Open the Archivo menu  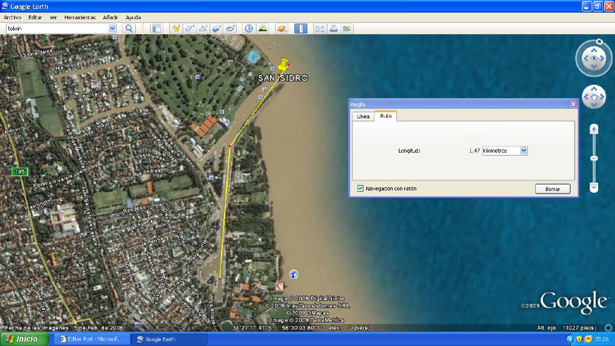tap(13, 17)
